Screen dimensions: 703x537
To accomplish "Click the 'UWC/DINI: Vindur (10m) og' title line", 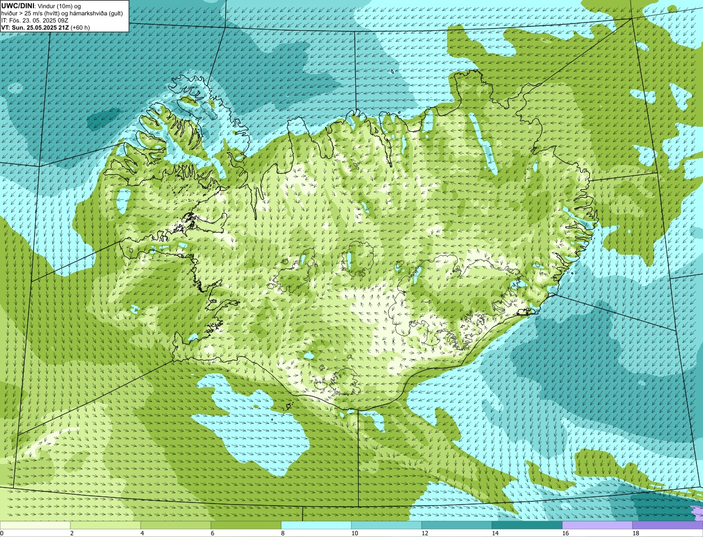I will click(x=41, y=5).
